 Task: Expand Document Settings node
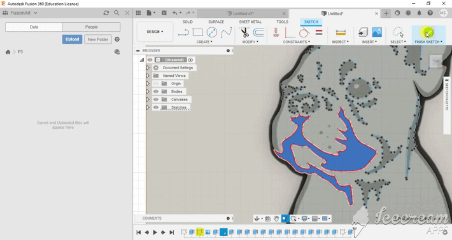click(x=148, y=68)
